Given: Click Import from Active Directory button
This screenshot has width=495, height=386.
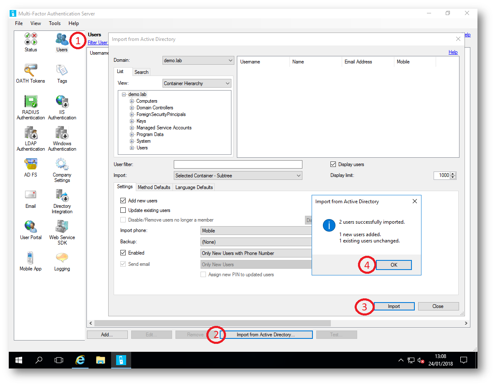Looking at the screenshot, I should tap(266, 335).
